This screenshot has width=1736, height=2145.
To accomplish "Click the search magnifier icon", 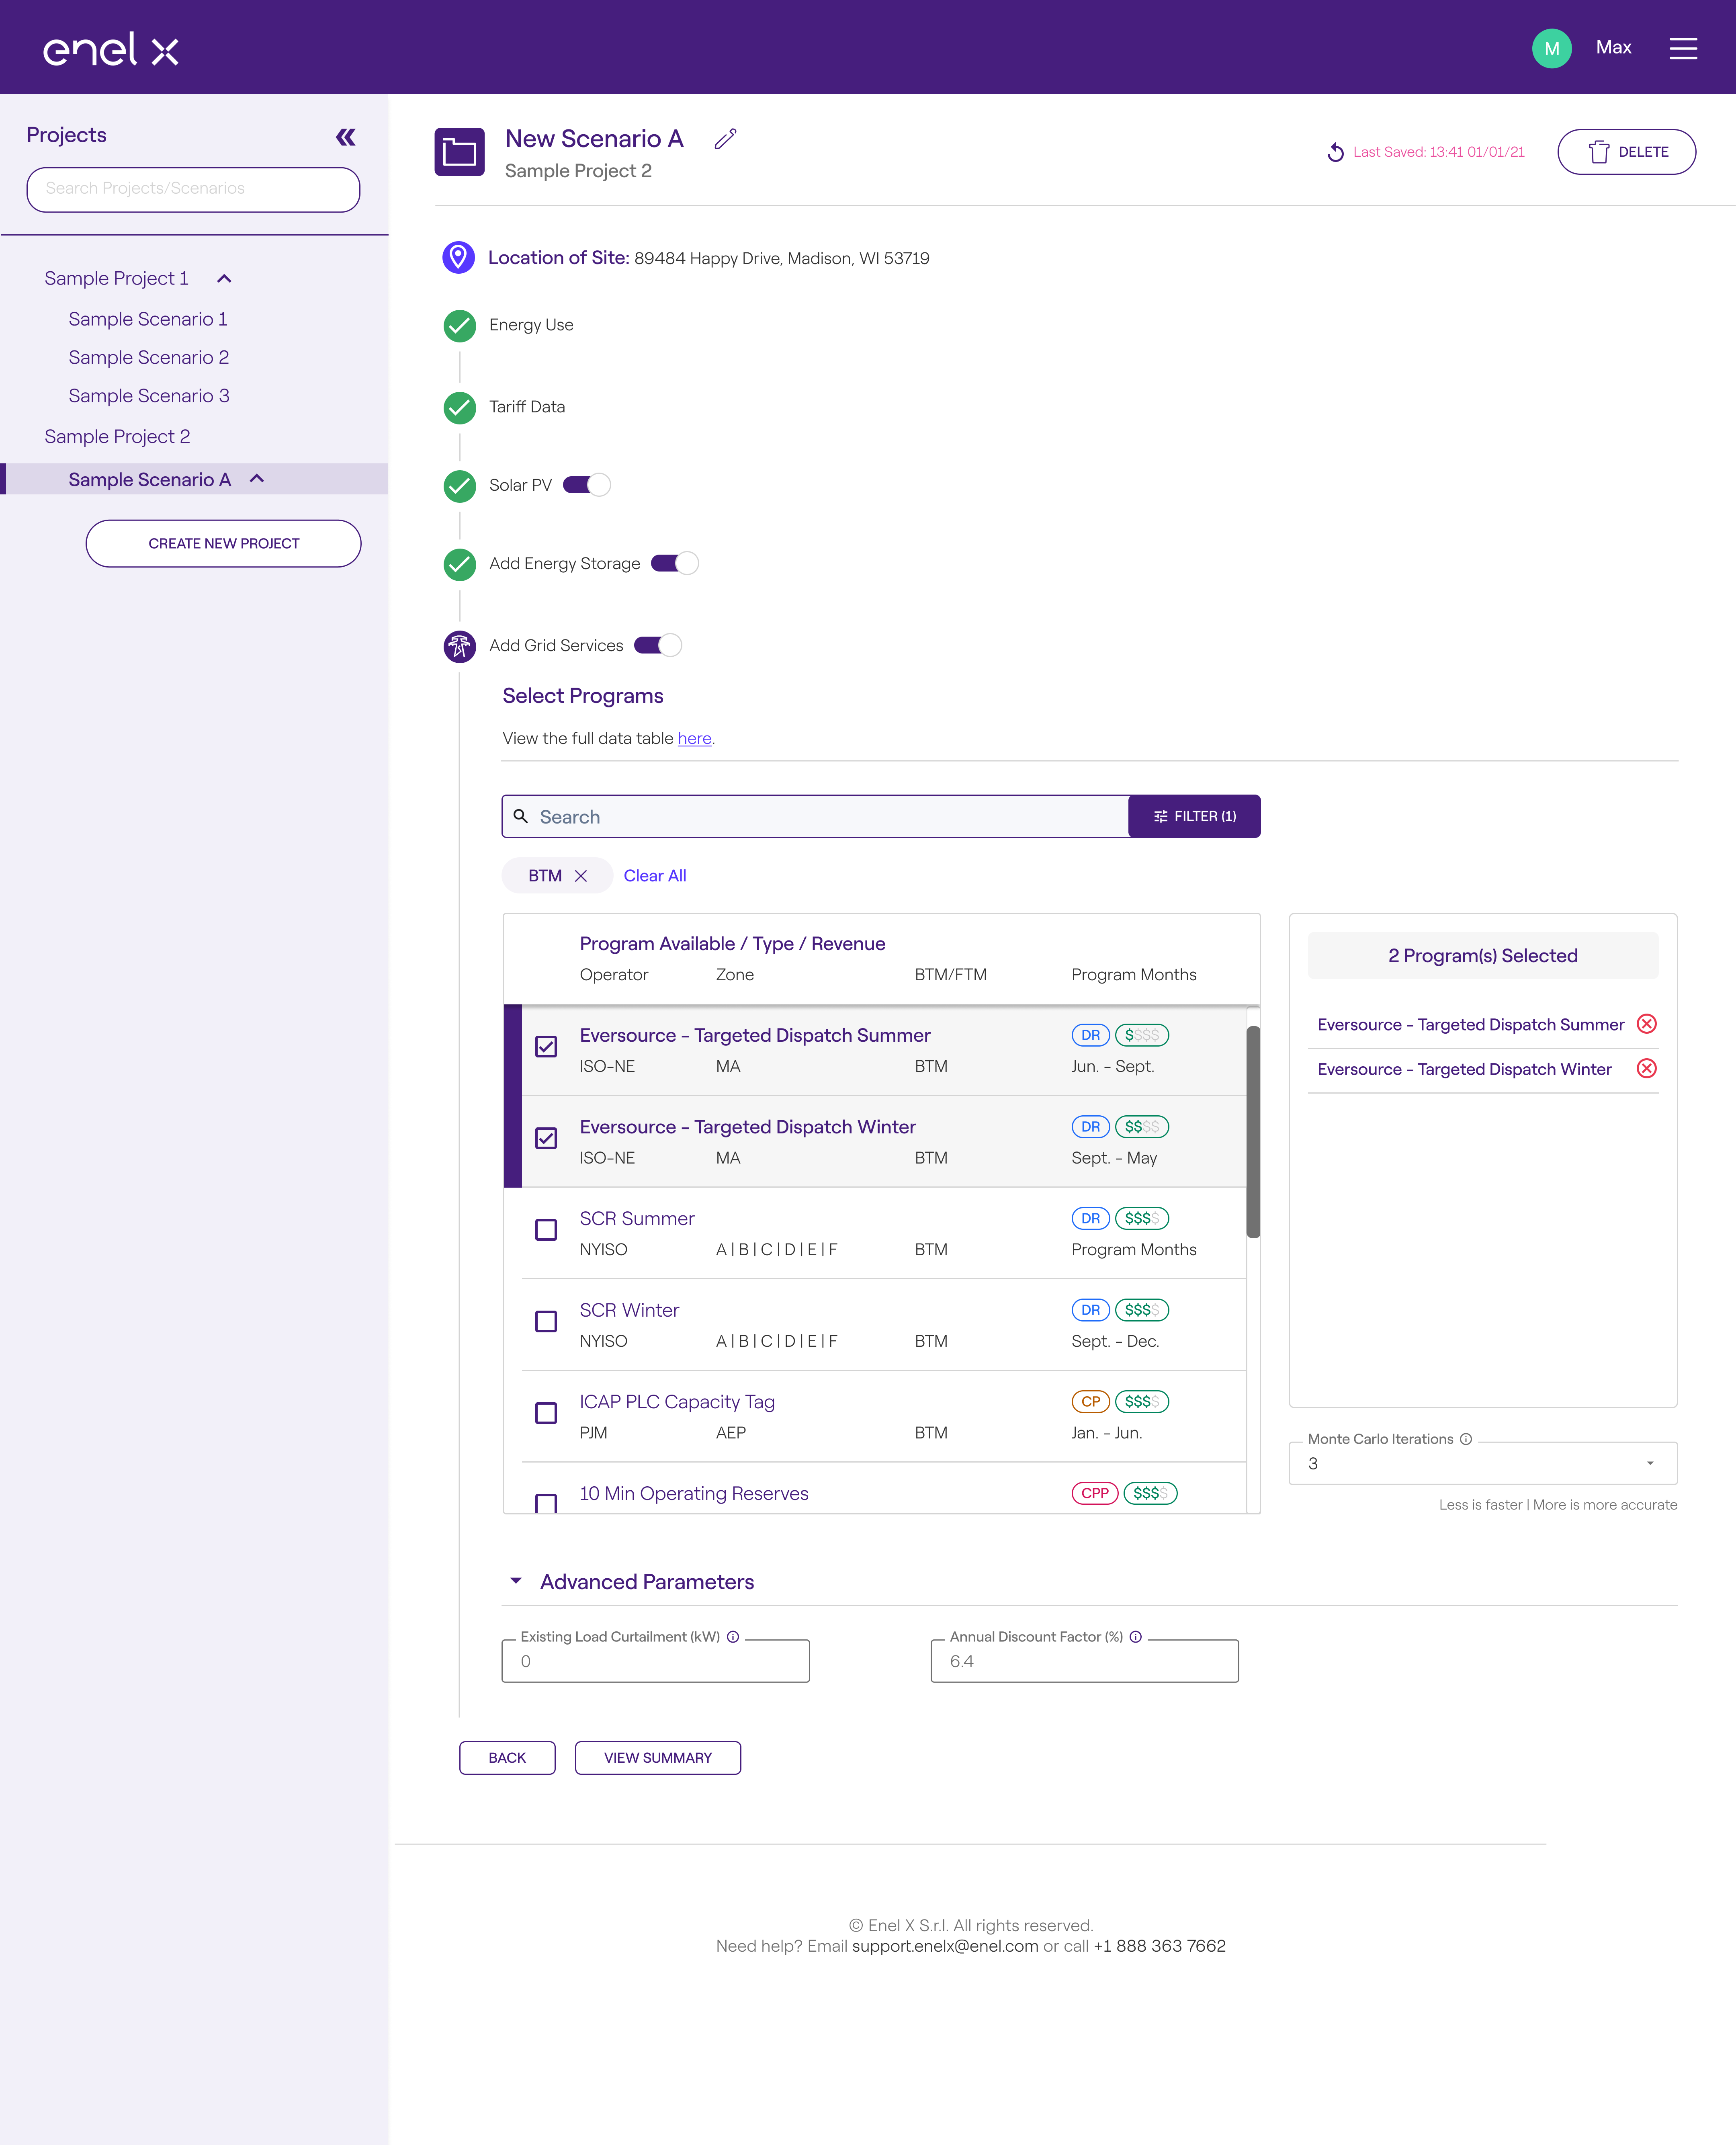I will tap(520, 816).
